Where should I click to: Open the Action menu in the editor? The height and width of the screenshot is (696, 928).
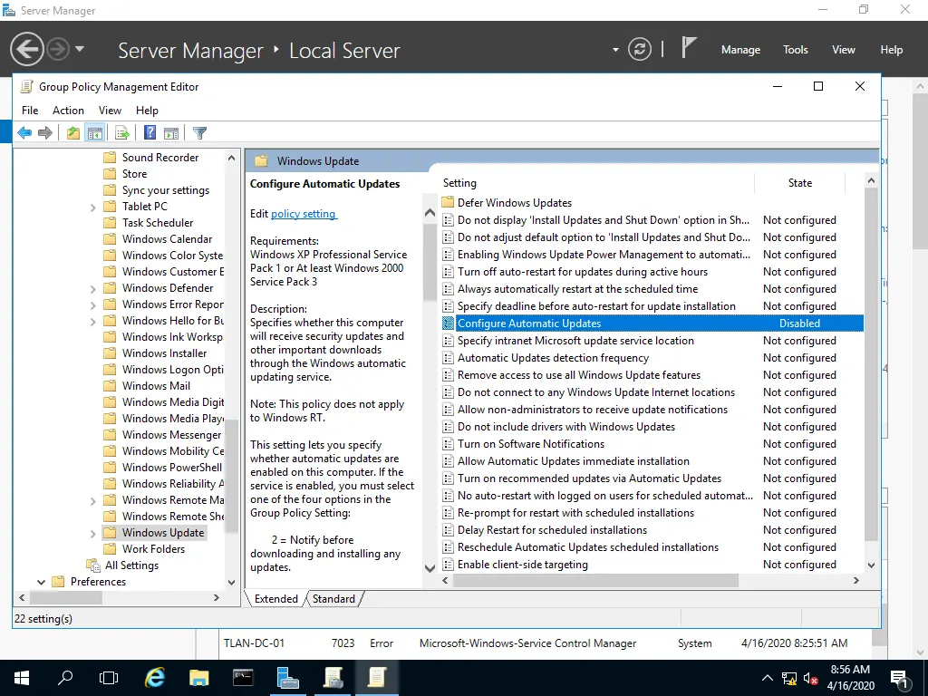click(68, 110)
